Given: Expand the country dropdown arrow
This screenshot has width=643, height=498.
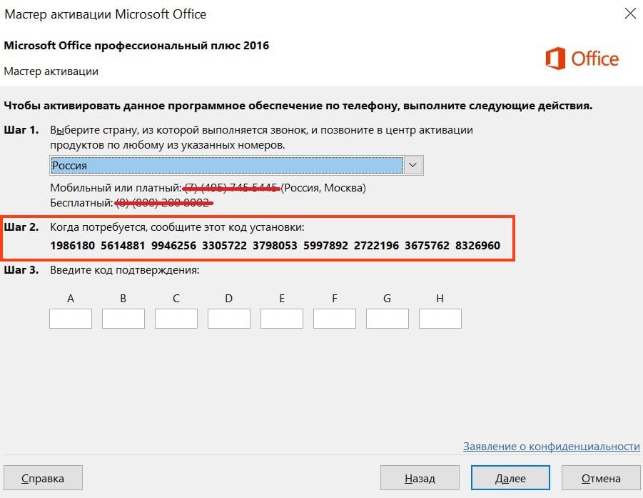Looking at the screenshot, I should pyautogui.click(x=413, y=165).
